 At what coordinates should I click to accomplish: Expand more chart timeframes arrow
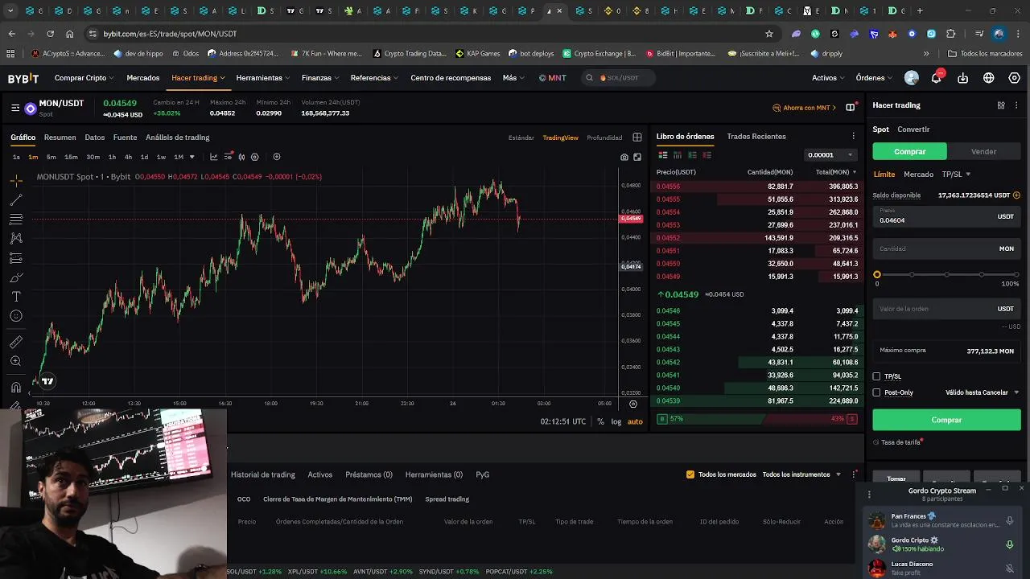tap(192, 157)
